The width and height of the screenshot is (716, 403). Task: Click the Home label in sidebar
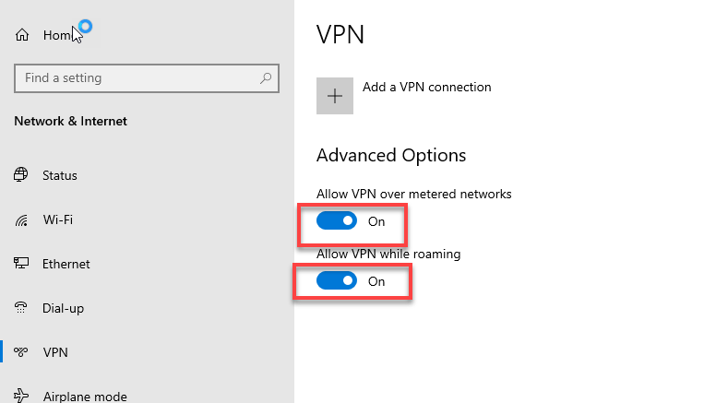coord(57,35)
